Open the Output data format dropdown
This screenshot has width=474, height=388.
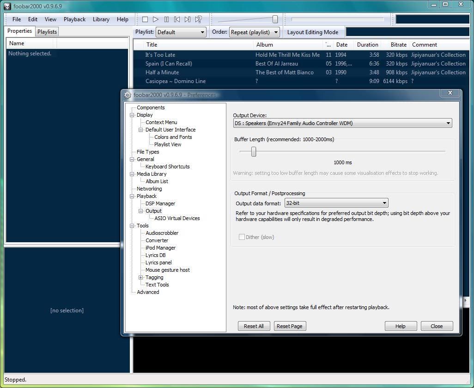pyautogui.click(x=336, y=203)
